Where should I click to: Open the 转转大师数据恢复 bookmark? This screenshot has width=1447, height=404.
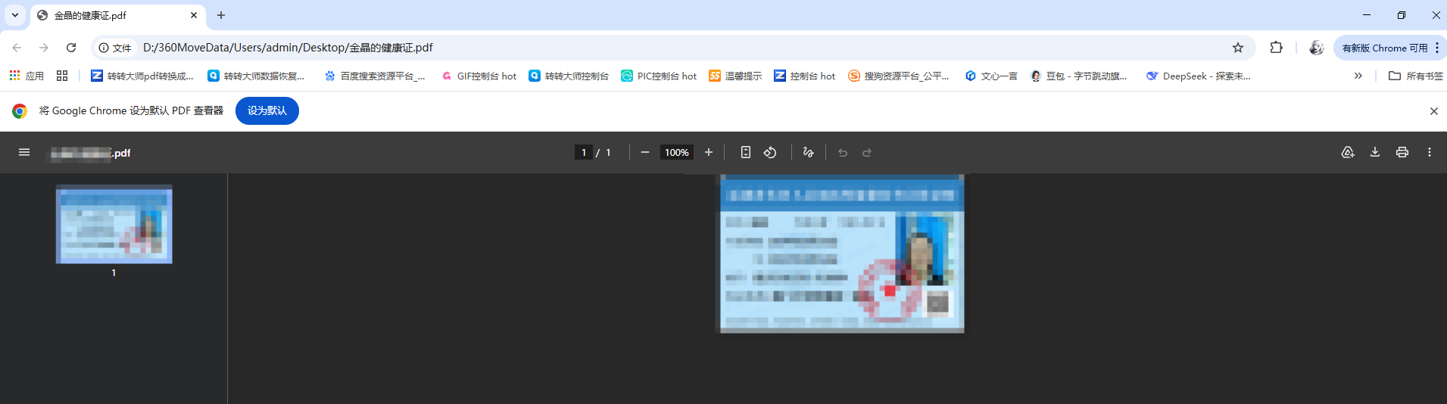pos(256,76)
